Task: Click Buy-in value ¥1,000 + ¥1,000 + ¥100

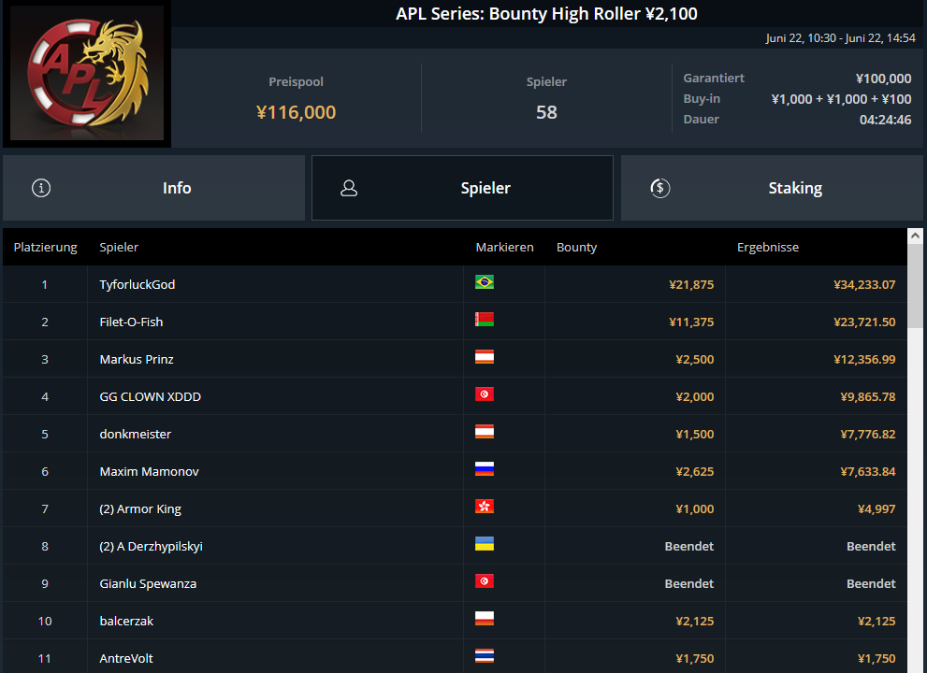Action: click(841, 99)
